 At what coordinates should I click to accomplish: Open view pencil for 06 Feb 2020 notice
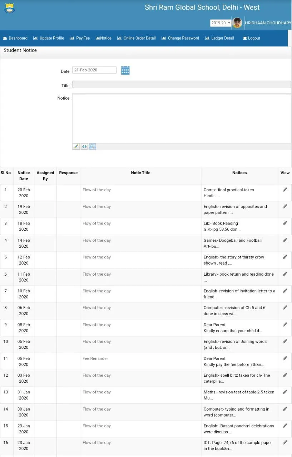point(285,307)
